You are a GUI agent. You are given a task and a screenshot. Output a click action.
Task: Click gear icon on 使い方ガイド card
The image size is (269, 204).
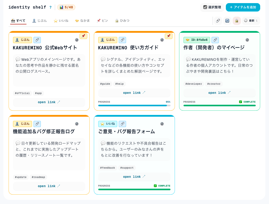(162, 40)
